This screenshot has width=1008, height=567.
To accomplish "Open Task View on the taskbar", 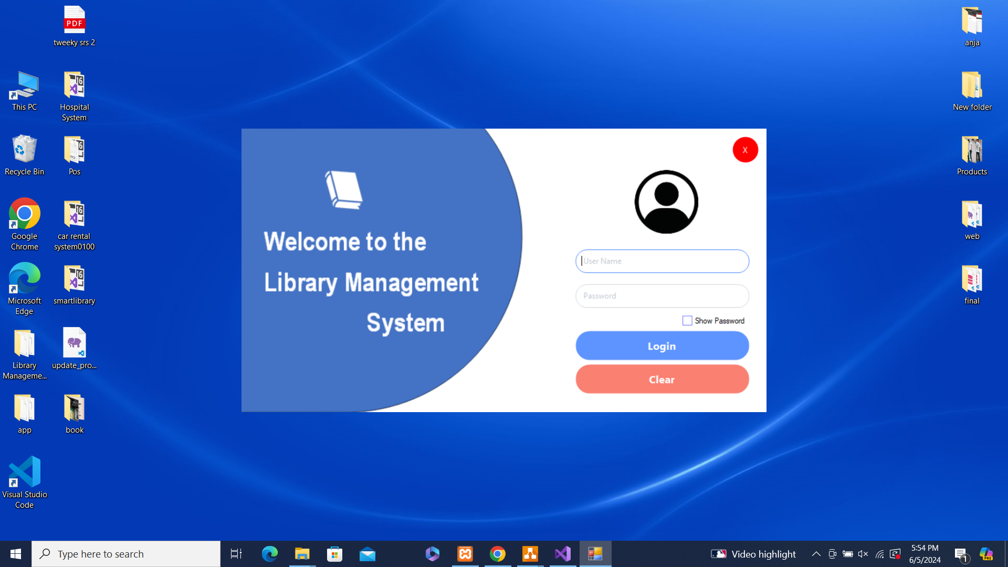I will click(236, 554).
